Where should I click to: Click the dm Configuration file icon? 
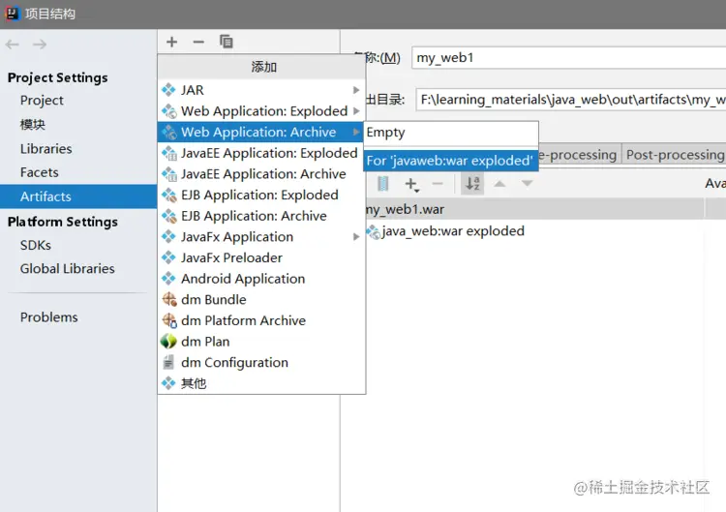coord(169,362)
